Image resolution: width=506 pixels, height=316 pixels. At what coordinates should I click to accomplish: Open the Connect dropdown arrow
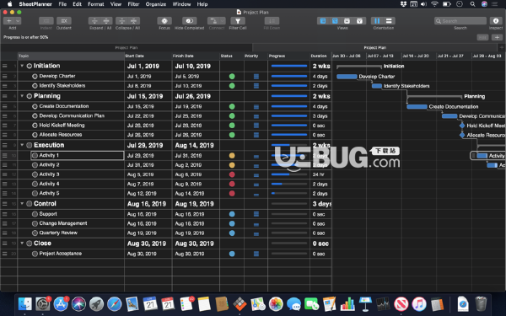pyautogui.click(x=223, y=21)
